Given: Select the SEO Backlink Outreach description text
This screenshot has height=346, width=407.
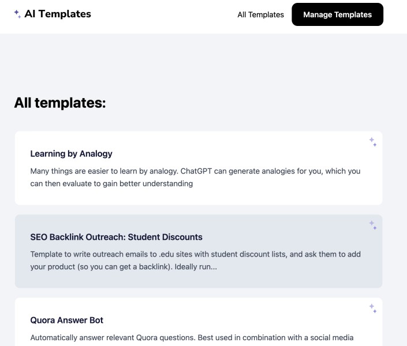Looking at the screenshot, I should point(195,261).
